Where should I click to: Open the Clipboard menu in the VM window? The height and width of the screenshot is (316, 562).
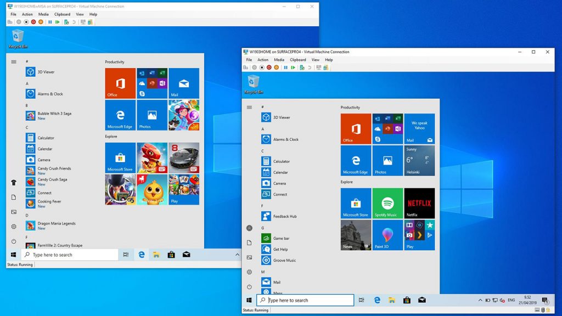point(298,59)
